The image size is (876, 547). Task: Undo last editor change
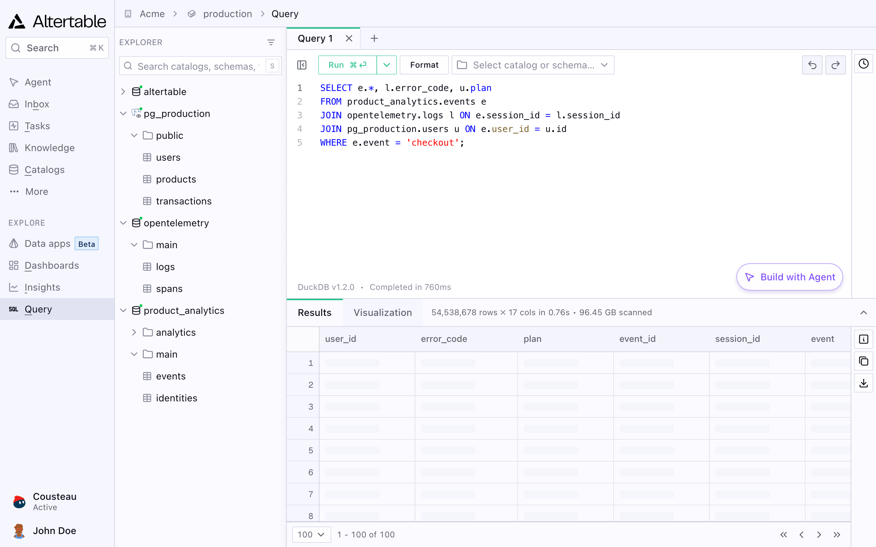point(812,65)
